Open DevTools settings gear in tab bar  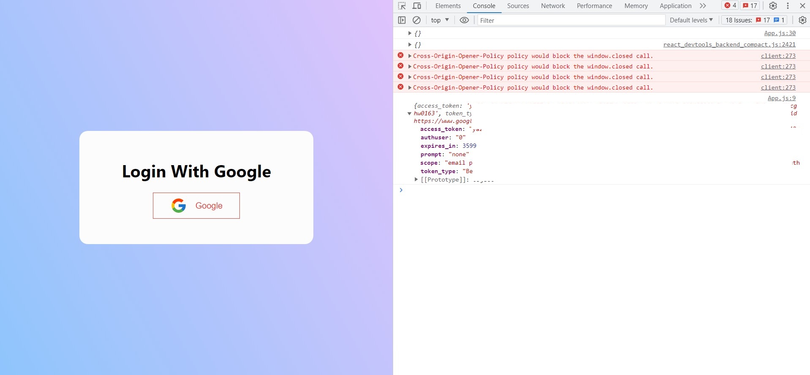(773, 6)
